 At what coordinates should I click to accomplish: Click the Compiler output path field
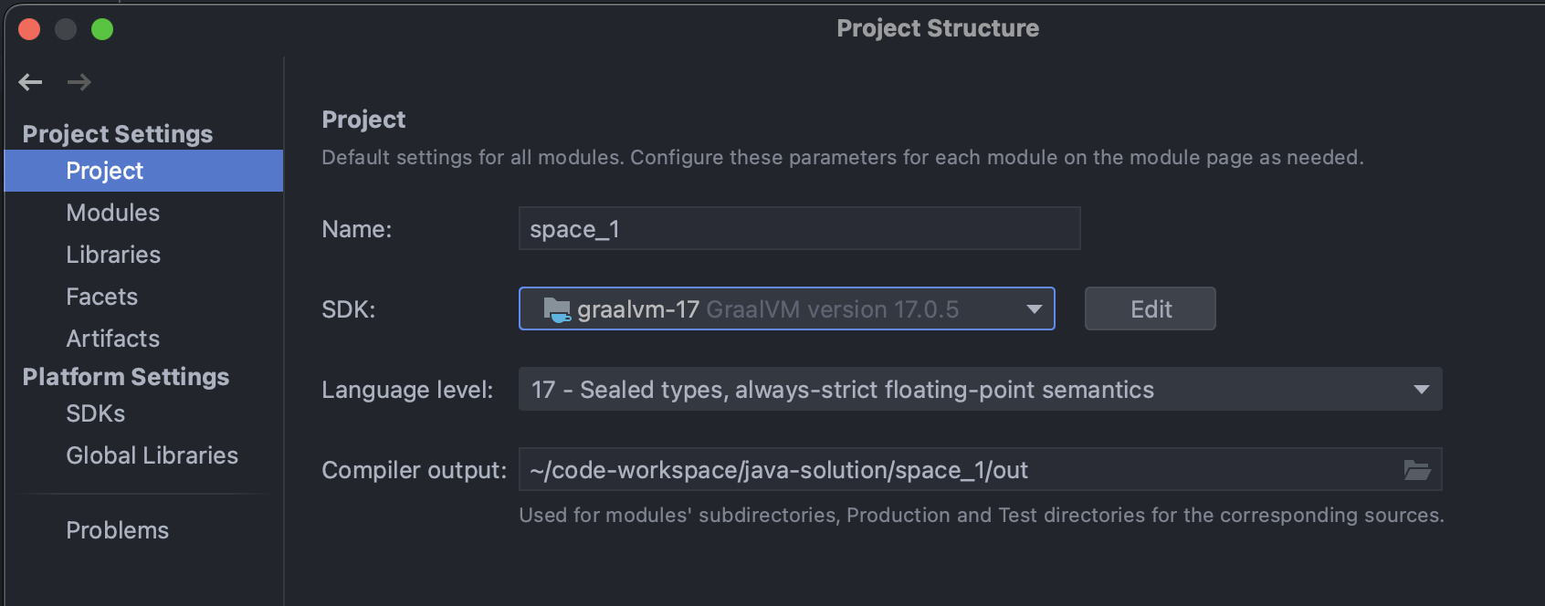(959, 470)
